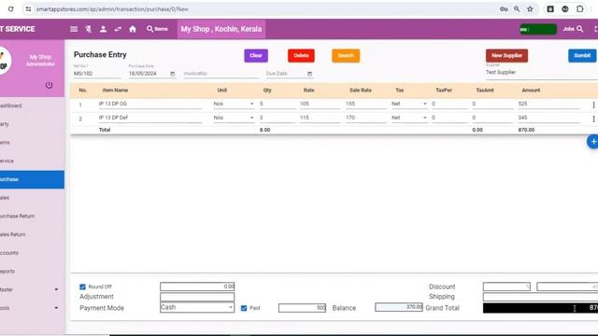
Task: Open Items from sidebar
Action: click(31, 143)
